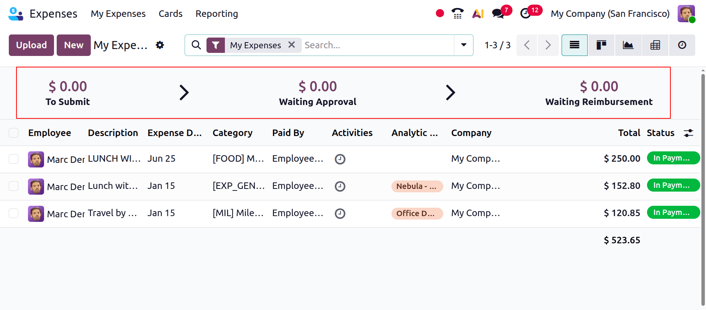This screenshot has width=706, height=310.
Task: Open the VoIP phone icon
Action: 457,13
